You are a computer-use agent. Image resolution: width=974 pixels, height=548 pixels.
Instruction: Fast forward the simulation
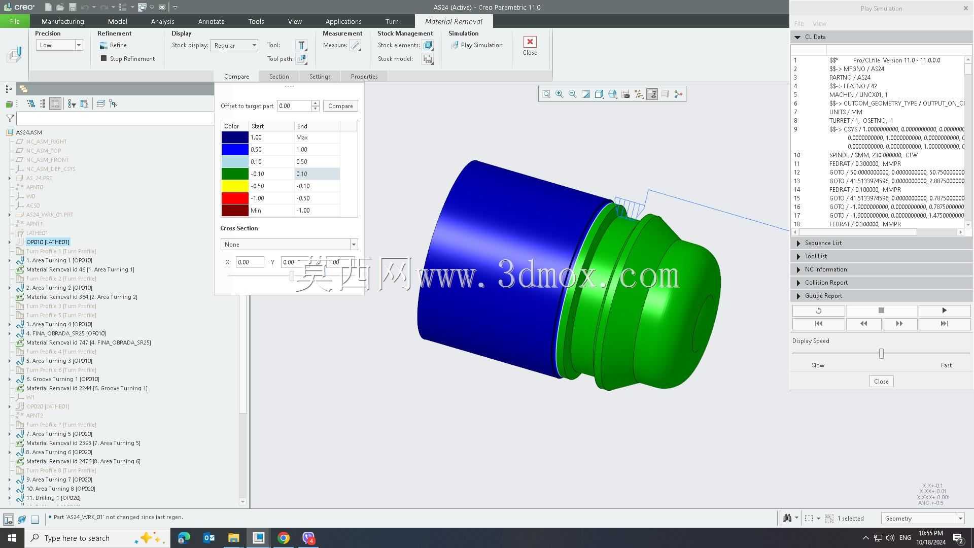pos(899,324)
